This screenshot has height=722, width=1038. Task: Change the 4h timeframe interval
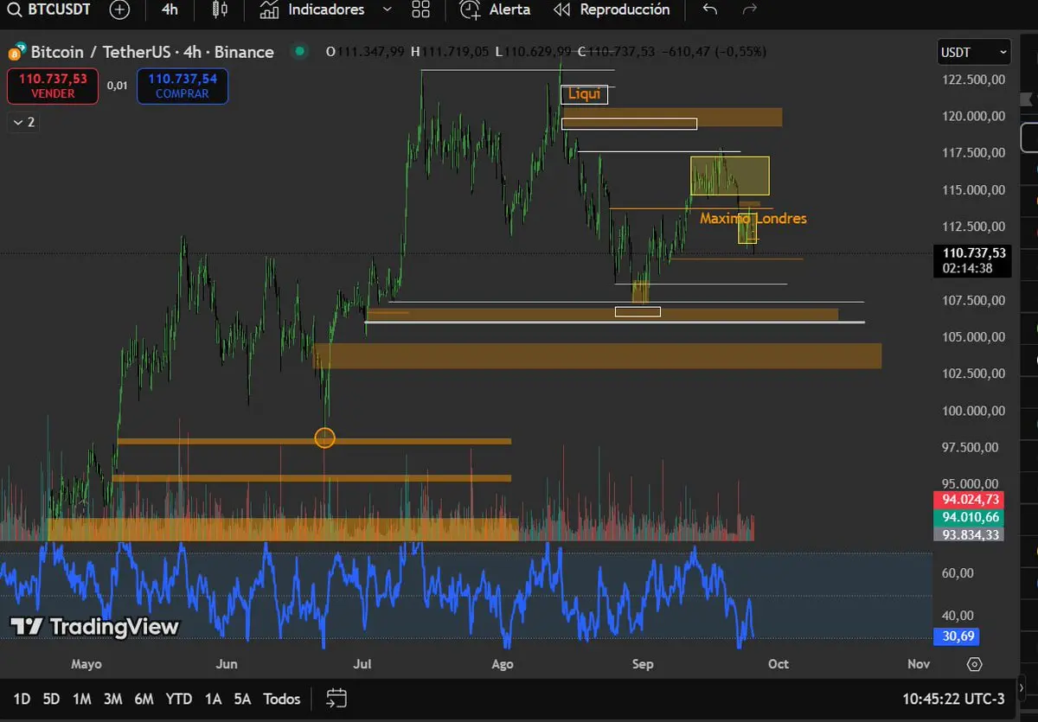tap(170, 10)
